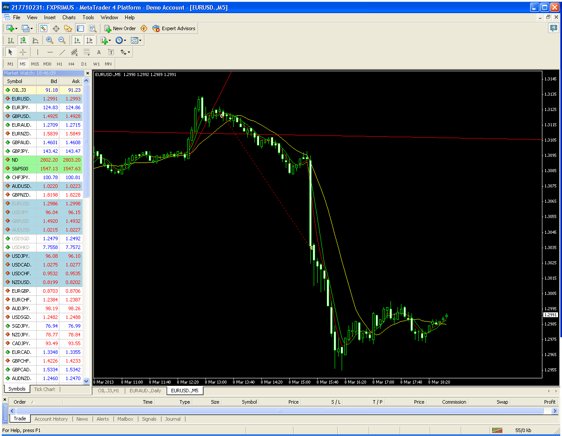Click the Market Watch vertical scrollbar thumb
The height and width of the screenshot is (436, 562).
click(86, 141)
